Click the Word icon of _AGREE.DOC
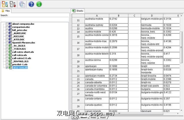The height and width of the screenshot is (120, 184). tap(10, 33)
